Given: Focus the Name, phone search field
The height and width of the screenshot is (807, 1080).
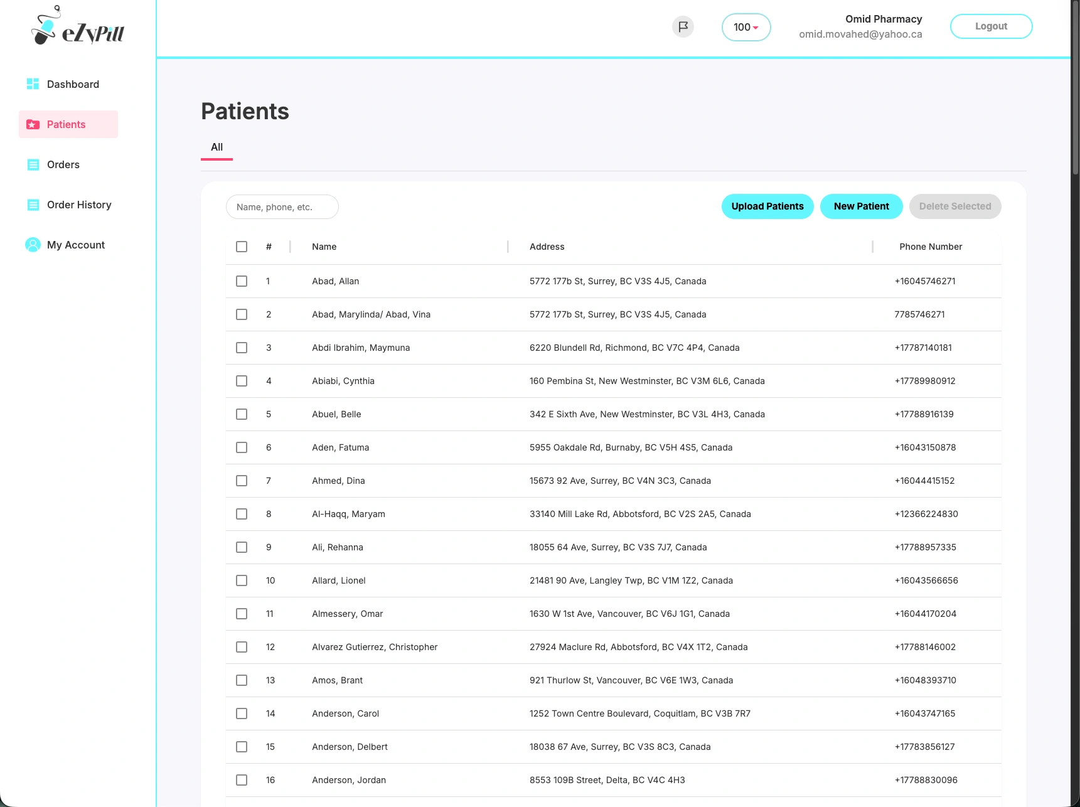Looking at the screenshot, I should click(x=282, y=207).
